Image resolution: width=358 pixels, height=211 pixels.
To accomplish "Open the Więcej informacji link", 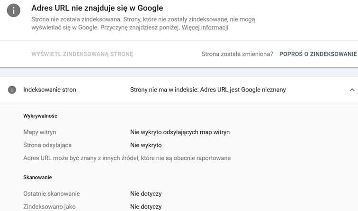I will (205, 28).
